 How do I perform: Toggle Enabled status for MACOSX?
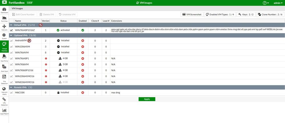click(x=83, y=93)
